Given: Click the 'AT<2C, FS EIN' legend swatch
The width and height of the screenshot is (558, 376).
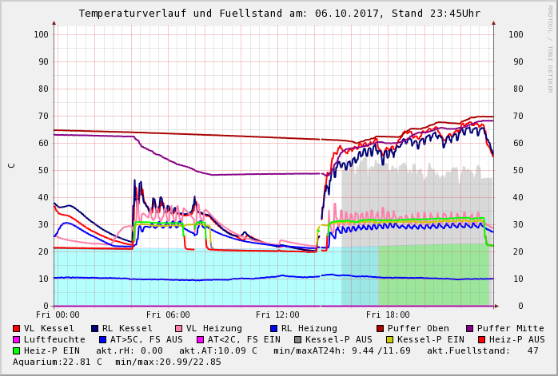Looking at the screenshot, I should 201,339.
